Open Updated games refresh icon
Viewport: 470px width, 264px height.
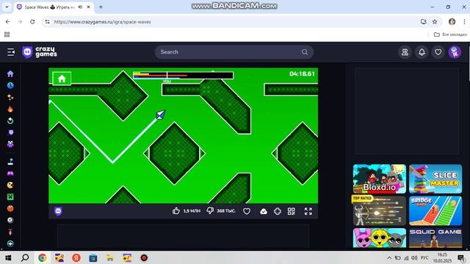point(10,120)
